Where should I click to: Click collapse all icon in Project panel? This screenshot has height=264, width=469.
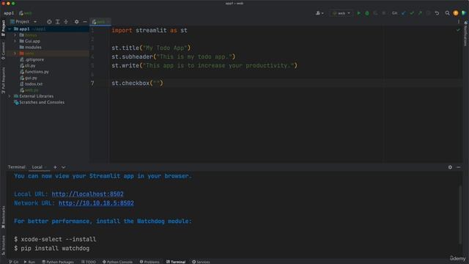point(66,22)
